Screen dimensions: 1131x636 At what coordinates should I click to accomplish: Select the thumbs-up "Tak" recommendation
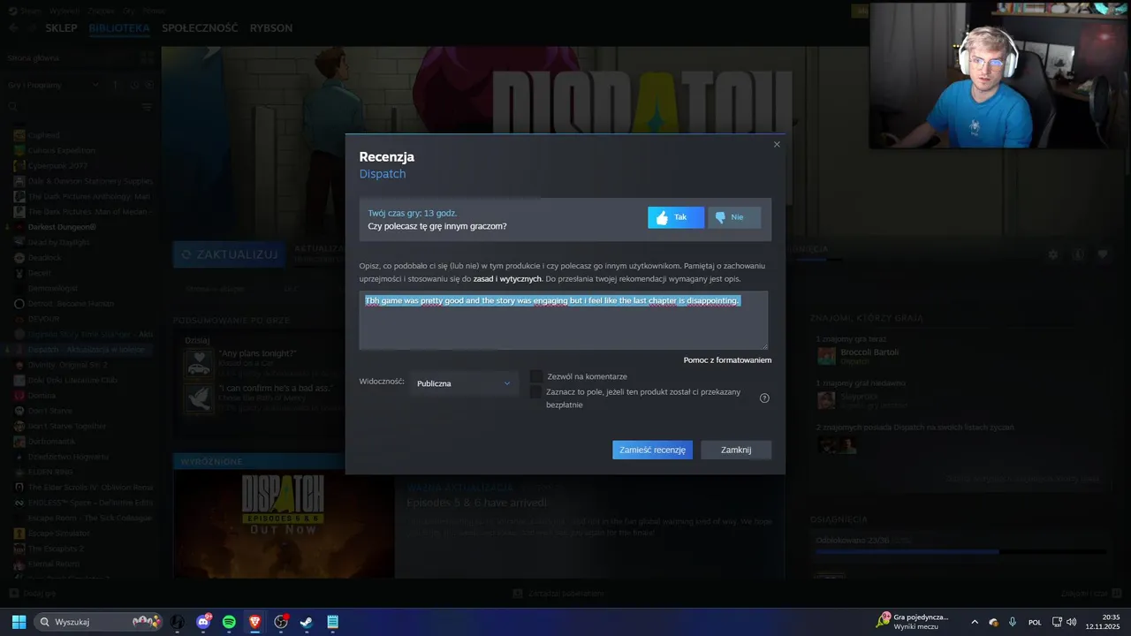pyautogui.click(x=676, y=217)
